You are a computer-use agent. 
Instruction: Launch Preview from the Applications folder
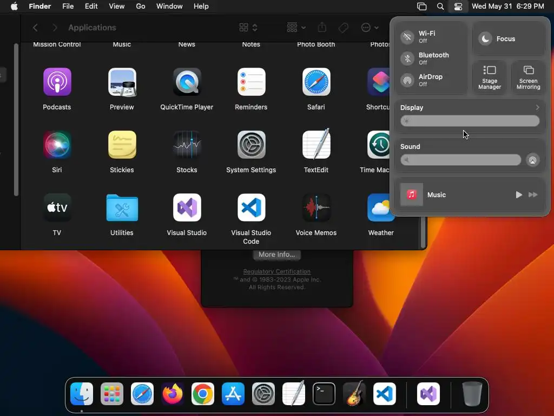pos(122,82)
